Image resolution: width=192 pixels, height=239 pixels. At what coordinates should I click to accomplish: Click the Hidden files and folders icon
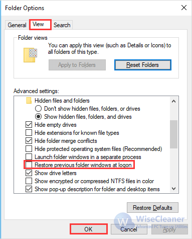29,101
